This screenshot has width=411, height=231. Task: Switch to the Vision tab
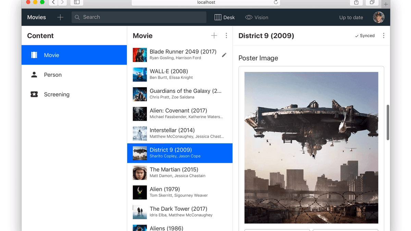point(257,17)
